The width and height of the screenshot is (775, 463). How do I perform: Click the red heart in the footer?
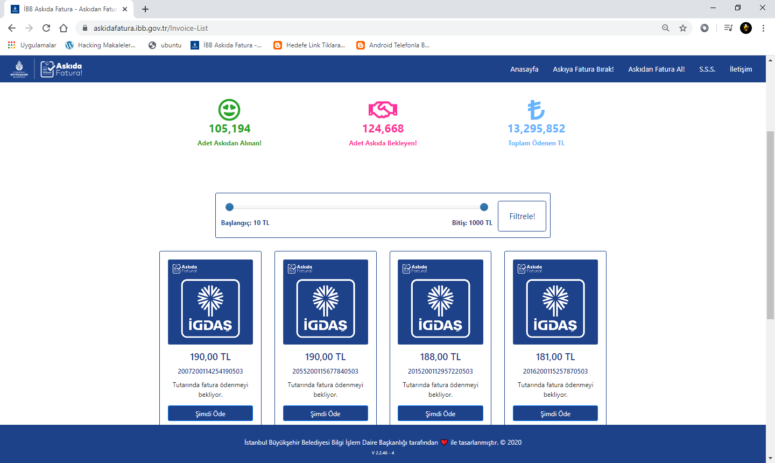click(x=444, y=443)
